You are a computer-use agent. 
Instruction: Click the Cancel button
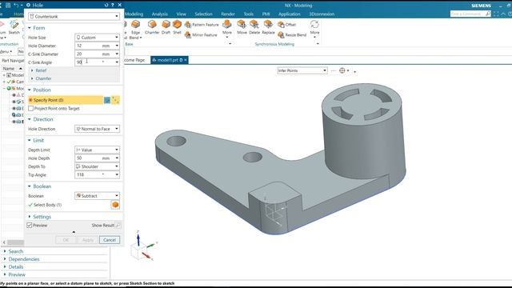pyautogui.click(x=110, y=240)
